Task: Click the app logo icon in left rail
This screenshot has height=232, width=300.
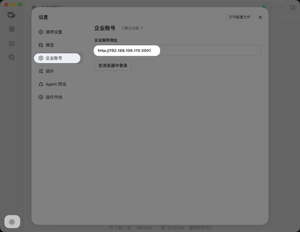Action: tap(11, 15)
